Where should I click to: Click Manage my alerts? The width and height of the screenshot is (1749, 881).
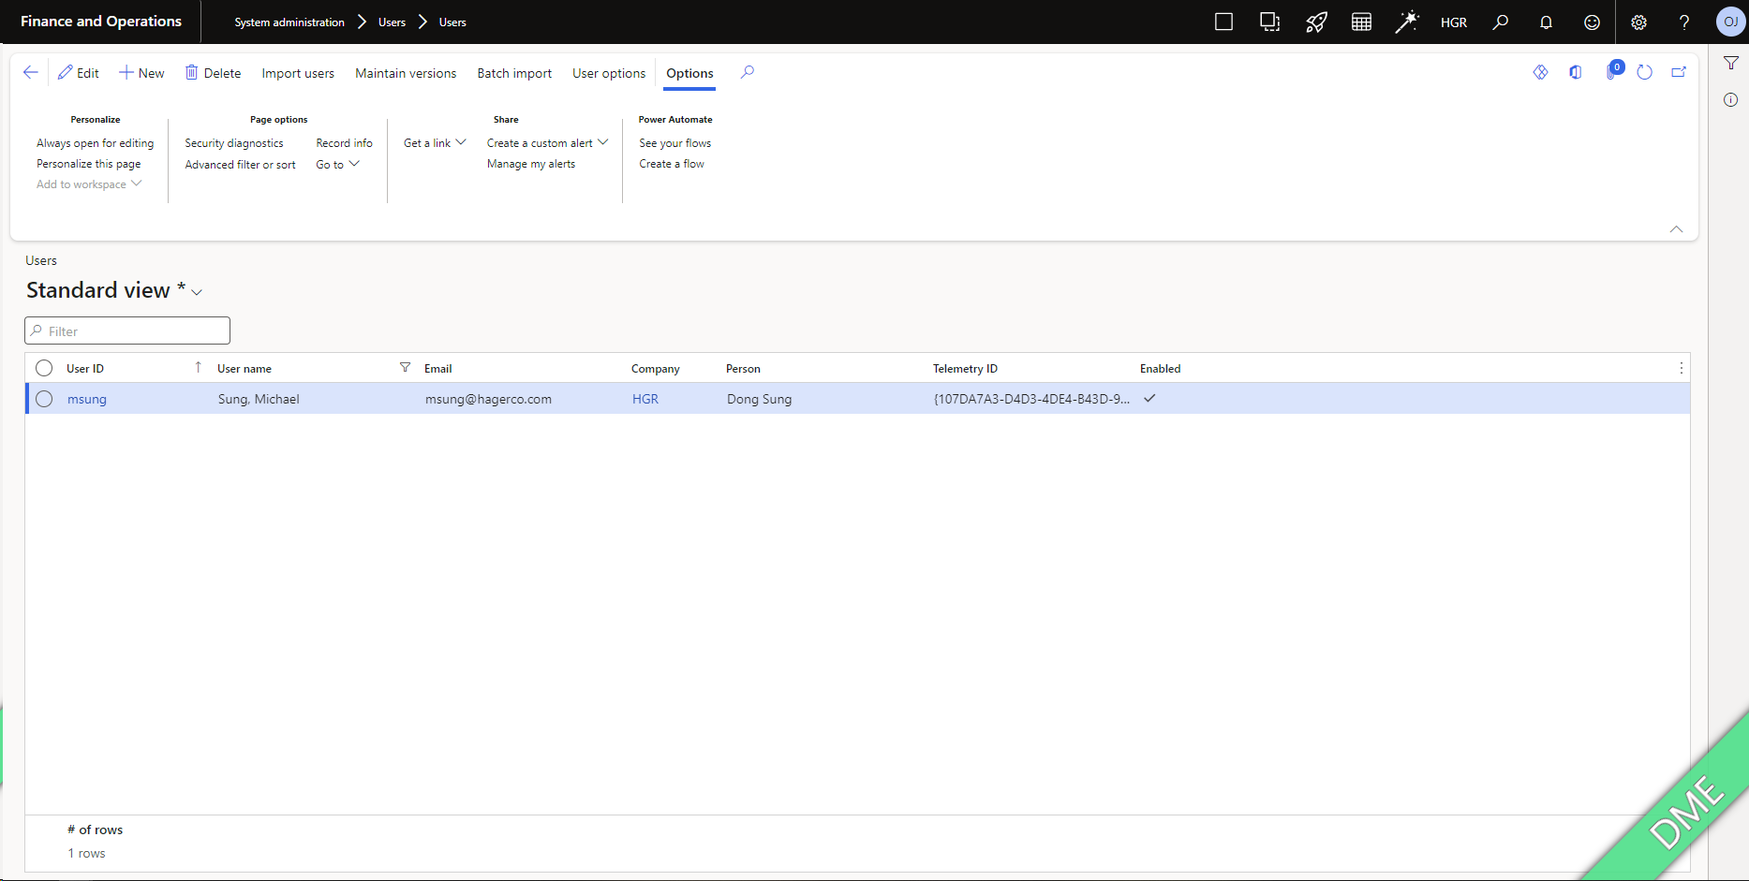tap(531, 164)
